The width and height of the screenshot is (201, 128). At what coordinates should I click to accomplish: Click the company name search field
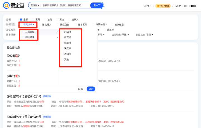point(65,5)
